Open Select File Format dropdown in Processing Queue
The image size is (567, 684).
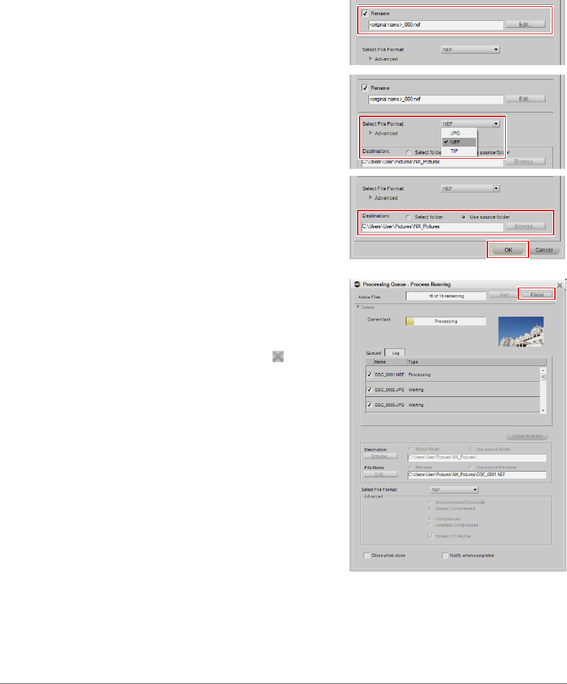pyautogui.click(x=454, y=489)
